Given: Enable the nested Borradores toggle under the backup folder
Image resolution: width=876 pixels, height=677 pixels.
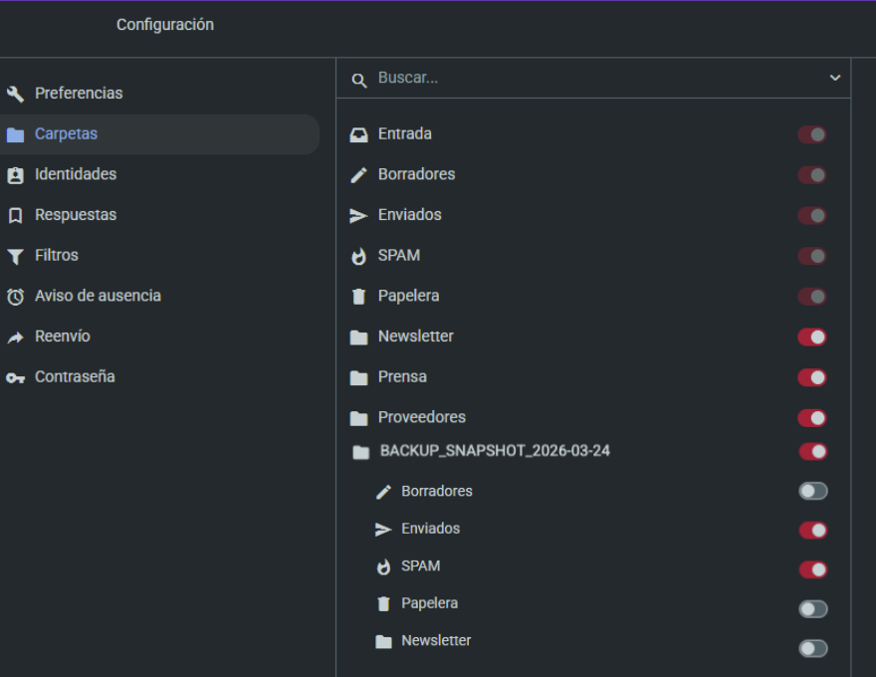Looking at the screenshot, I should pos(812,491).
